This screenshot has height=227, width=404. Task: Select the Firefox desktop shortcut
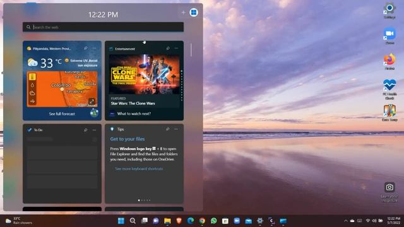tap(389, 62)
